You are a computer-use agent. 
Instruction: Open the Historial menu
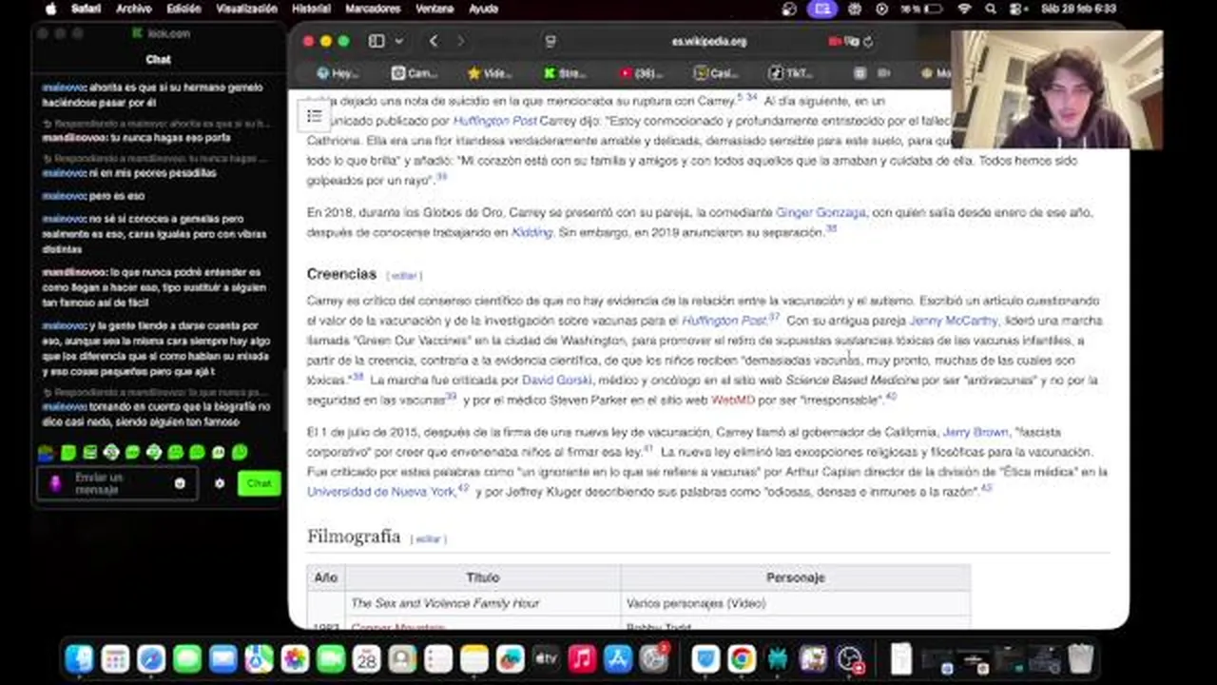[x=311, y=9]
